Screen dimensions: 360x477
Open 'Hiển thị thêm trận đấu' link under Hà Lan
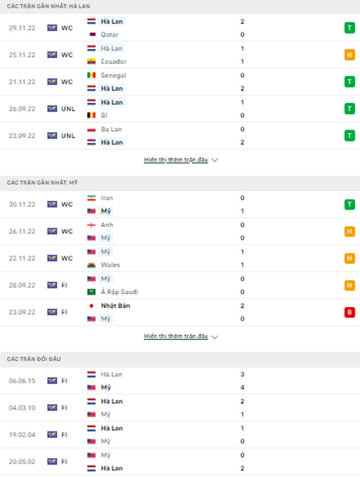[x=176, y=160]
